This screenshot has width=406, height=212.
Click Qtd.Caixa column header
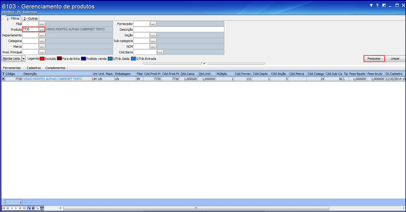click(189, 74)
